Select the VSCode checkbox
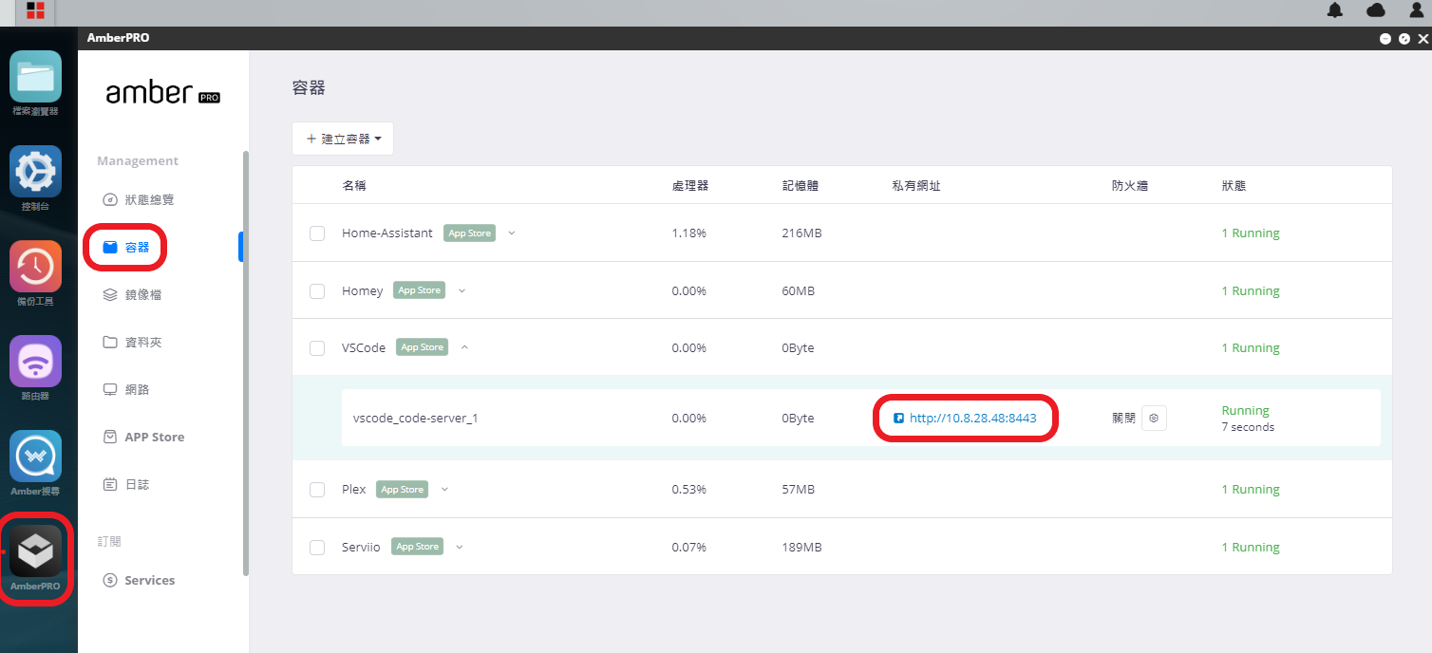The width and height of the screenshot is (1432, 653). 317,348
